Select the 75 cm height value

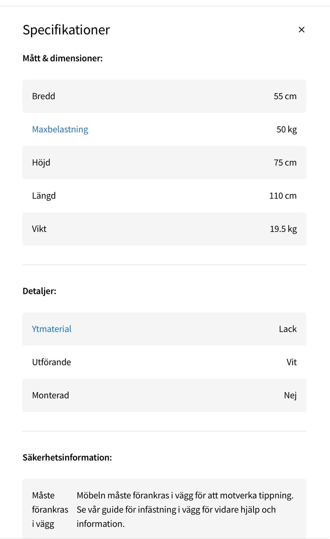[x=285, y=162]
